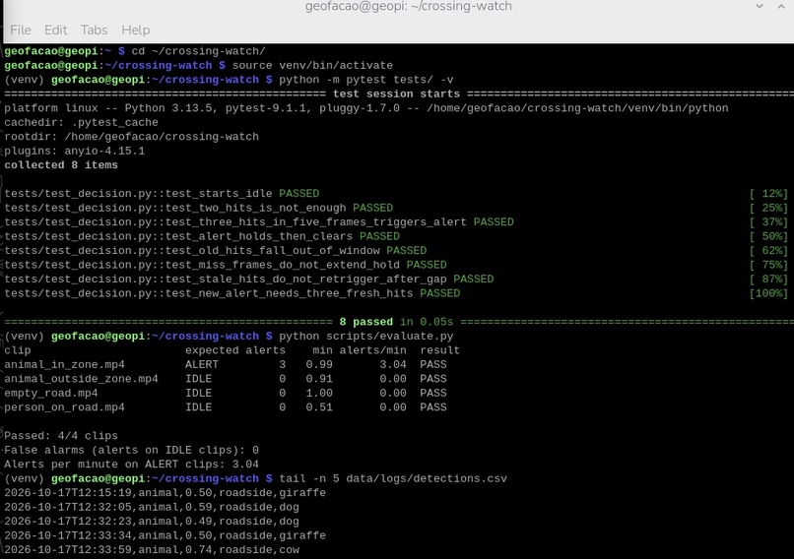
Task: Click the 'python scripts/evaluate.py' command
Action: point(366,336)
